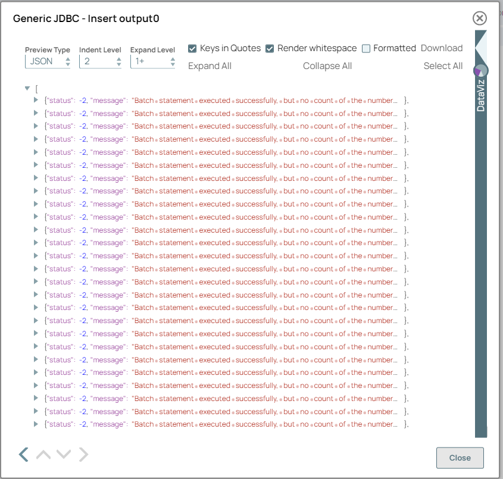Click the Collapse All link
The width and height of the screenshot is (503, 479).
click(x=327, y=66)
